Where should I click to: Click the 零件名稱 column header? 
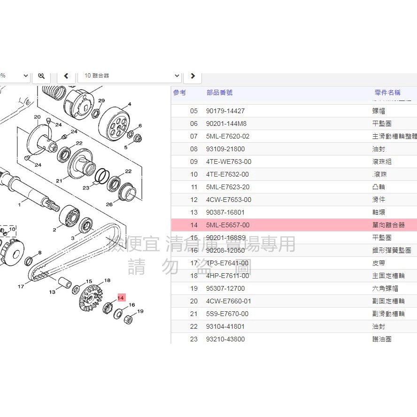click(387, 93)
